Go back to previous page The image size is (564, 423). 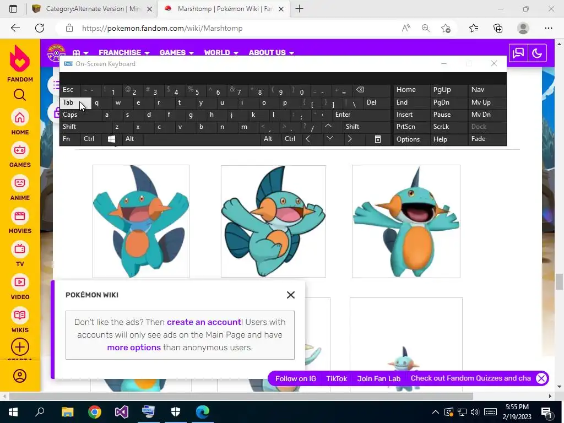coord(15,28)
